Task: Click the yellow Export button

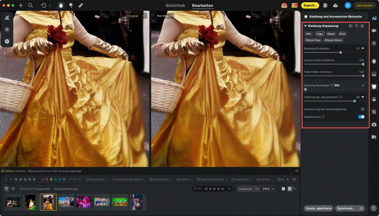Action: (x=310, y=5)
